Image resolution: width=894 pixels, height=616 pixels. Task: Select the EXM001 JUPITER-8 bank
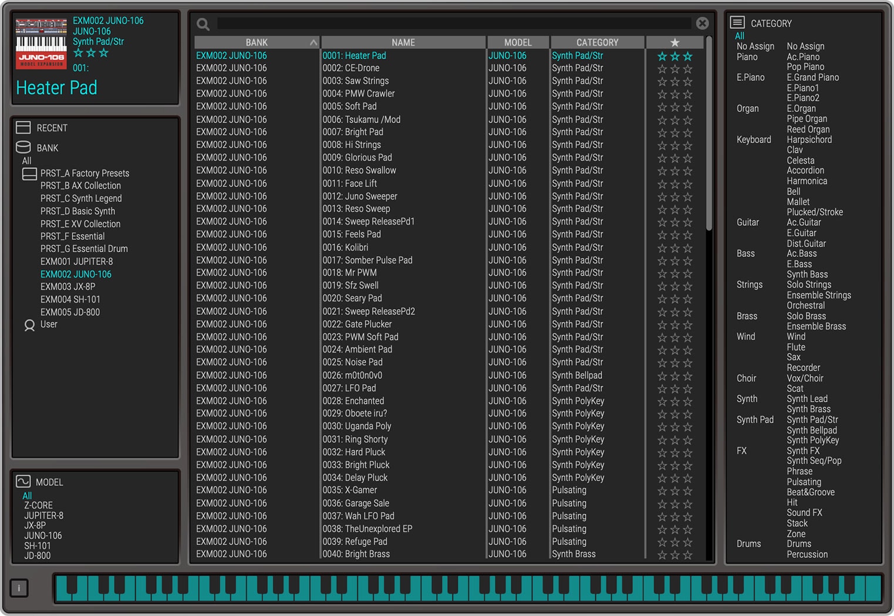coord(76,262)
